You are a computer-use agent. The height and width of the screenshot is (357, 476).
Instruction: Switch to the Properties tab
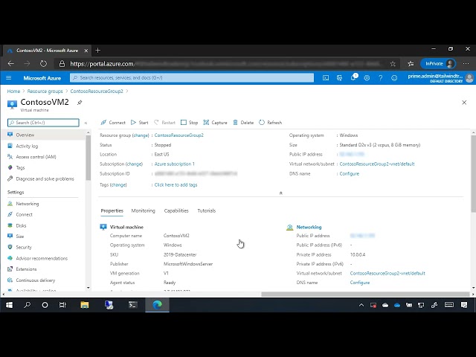(x=112, y=210)
